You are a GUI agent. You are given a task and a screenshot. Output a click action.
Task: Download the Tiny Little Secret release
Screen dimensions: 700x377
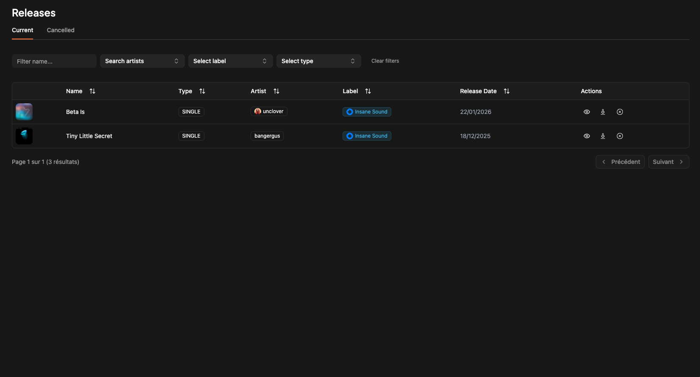[603, 136]
